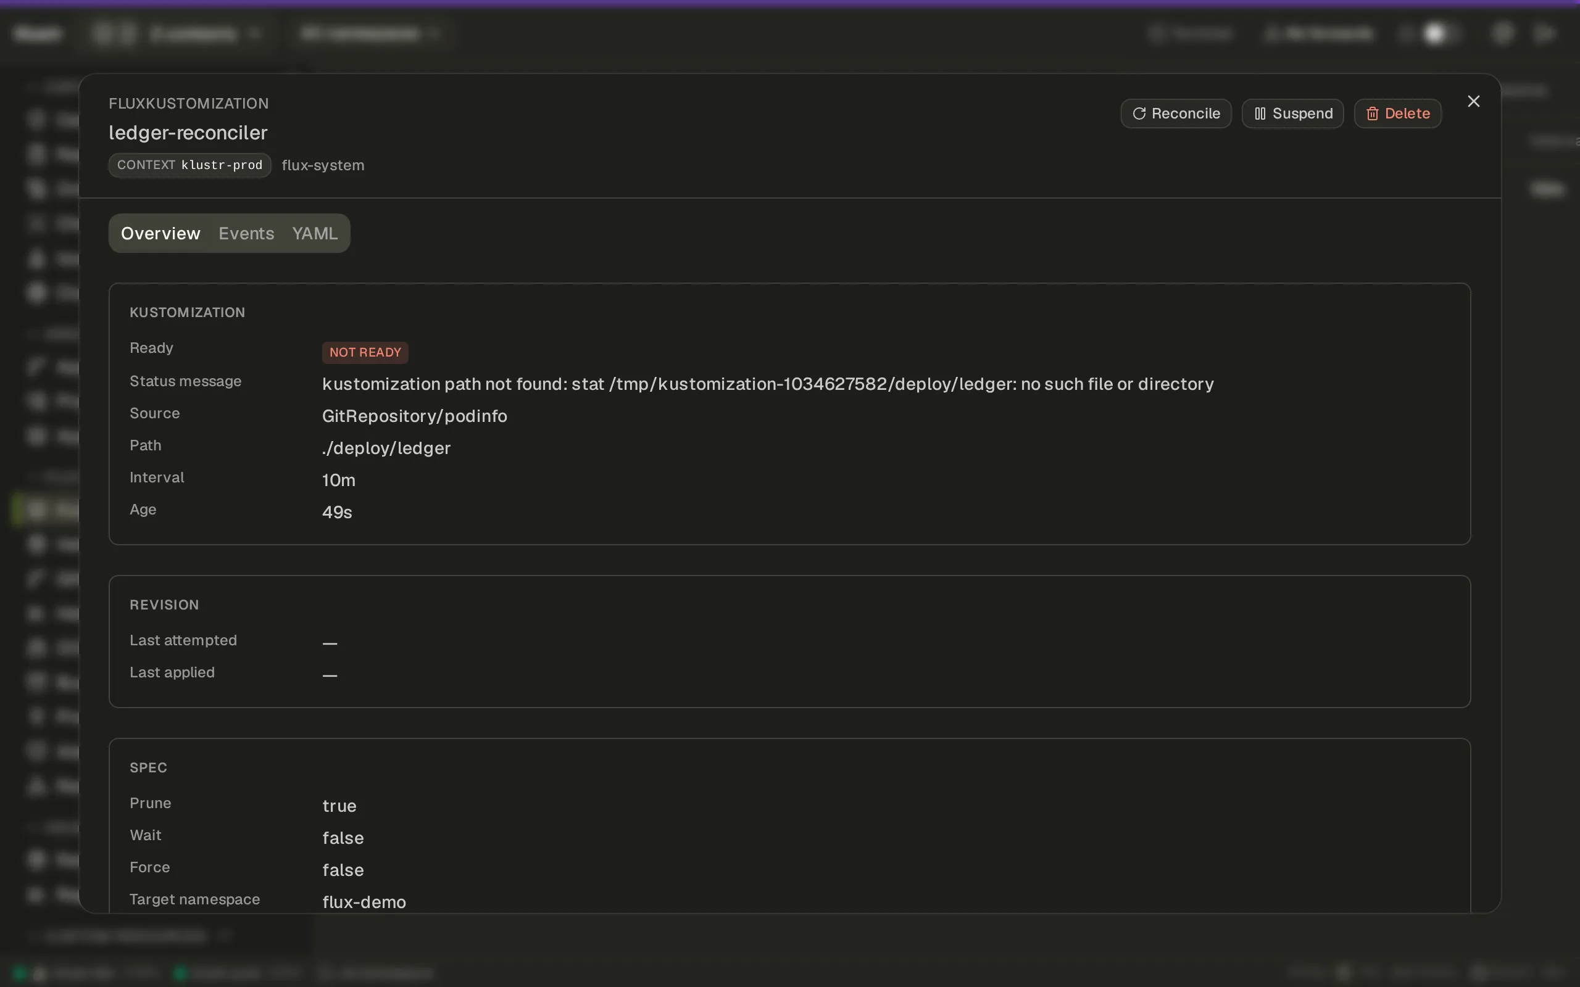Click the flux-demo target namespace value
This screenshot has width=1580, height=987.
click(x=364, y=902)
